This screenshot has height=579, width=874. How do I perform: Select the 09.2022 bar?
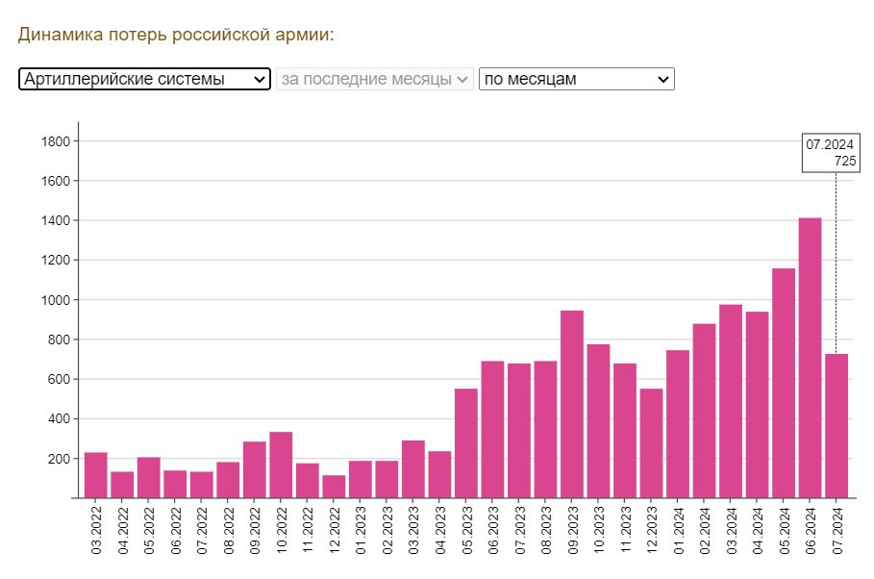tap(255, 469)
